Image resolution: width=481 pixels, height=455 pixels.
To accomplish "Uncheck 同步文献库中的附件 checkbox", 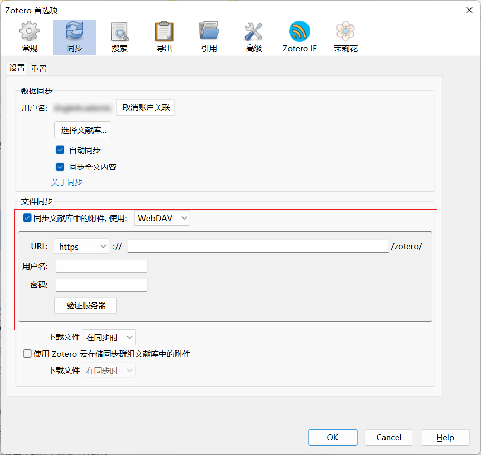I will click(x=27, y=218).
